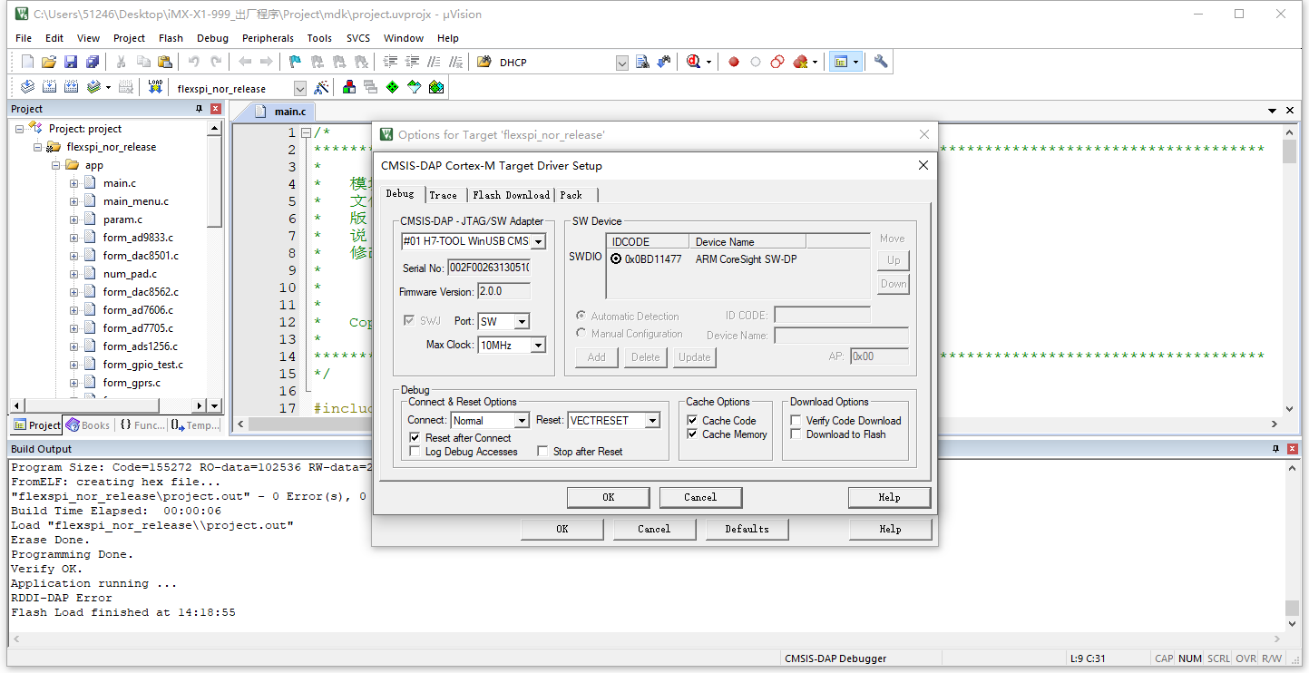Disable all breakpoints via hollow circles icon
Screen dimensions: 1309x673
point(777,62)
